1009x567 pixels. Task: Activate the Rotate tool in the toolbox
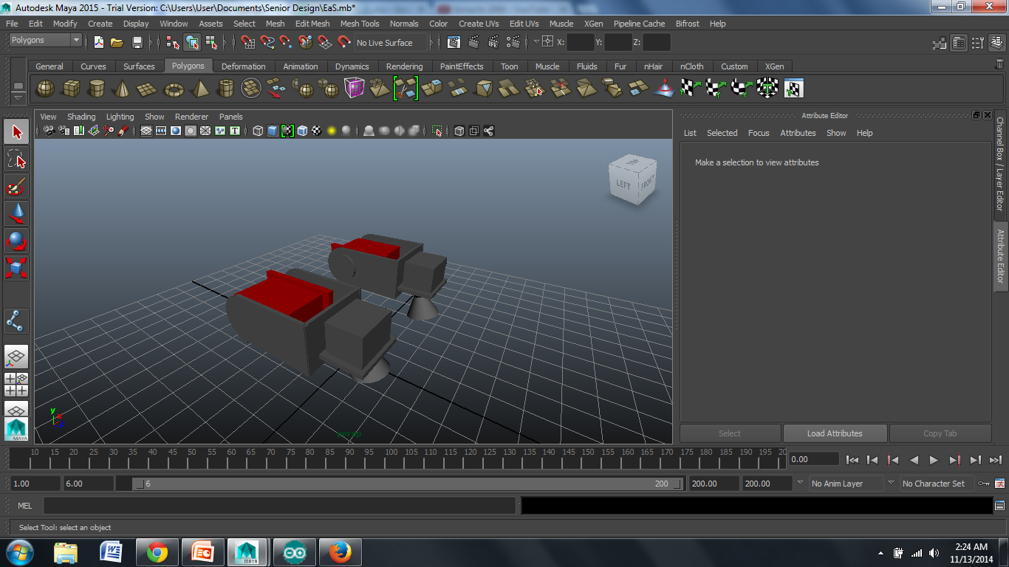click(16, 241)
